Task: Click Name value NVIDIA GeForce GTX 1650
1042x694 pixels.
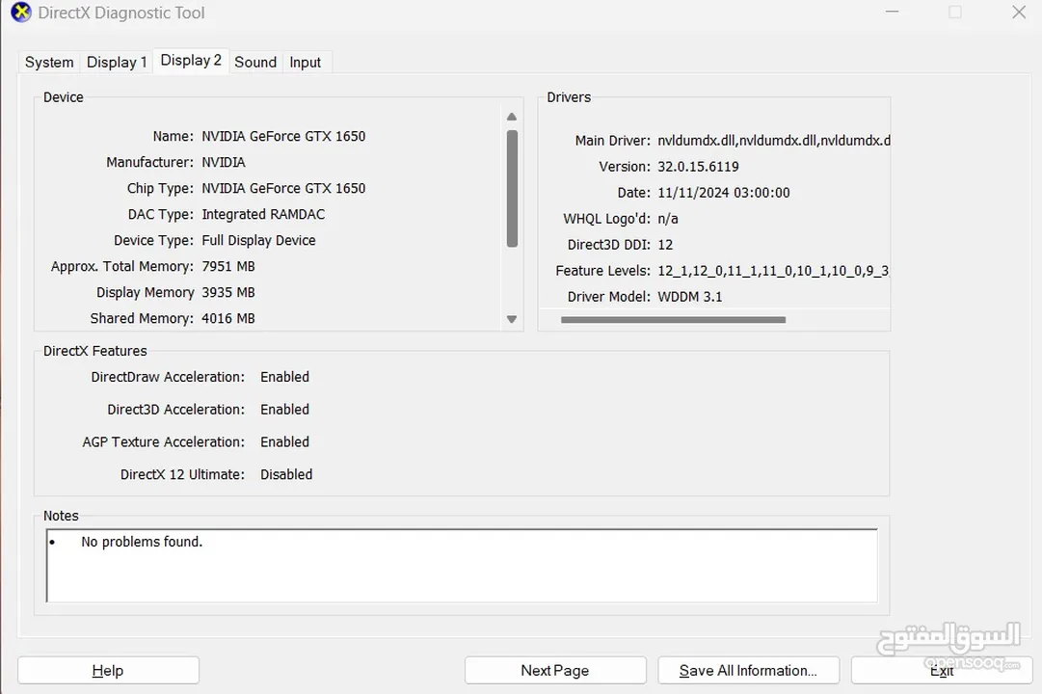Action: pyautogui.click(x=283, y=136)
